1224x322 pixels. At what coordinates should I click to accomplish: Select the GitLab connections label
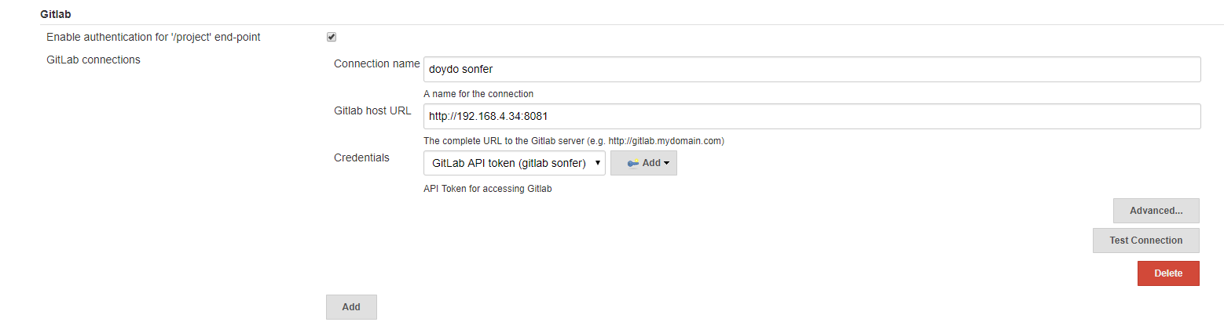(x=93, y=59)
